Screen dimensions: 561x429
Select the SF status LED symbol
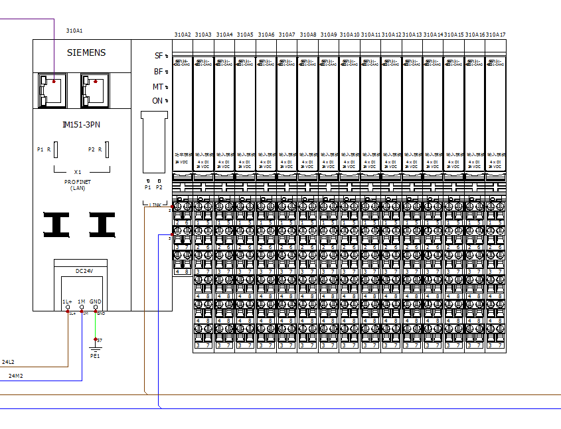pos(167,56)
